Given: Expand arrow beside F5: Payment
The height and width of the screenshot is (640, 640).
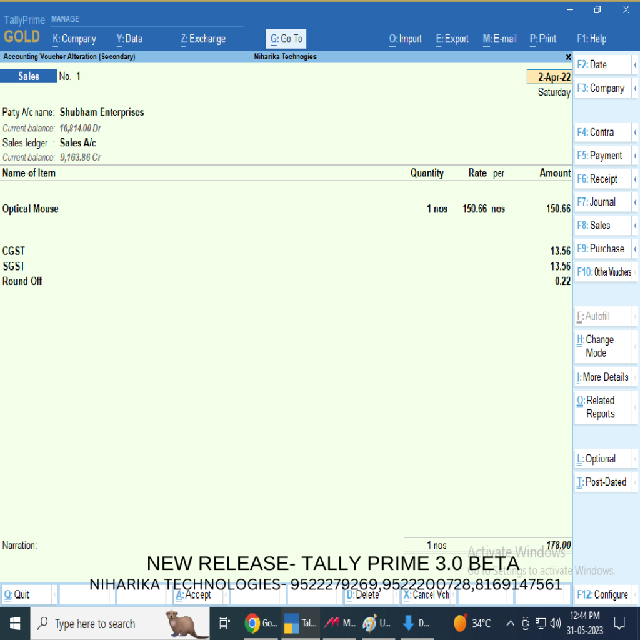Looking at the screenshot, I should click(x=635, y=156).
